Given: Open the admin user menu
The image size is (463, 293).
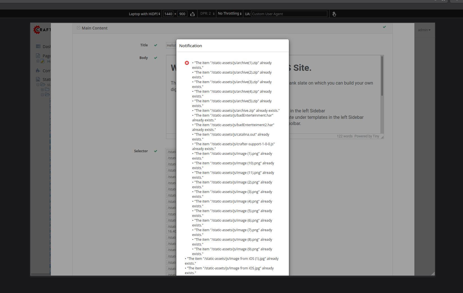Looking at the screenshot, I should point(424,30).
